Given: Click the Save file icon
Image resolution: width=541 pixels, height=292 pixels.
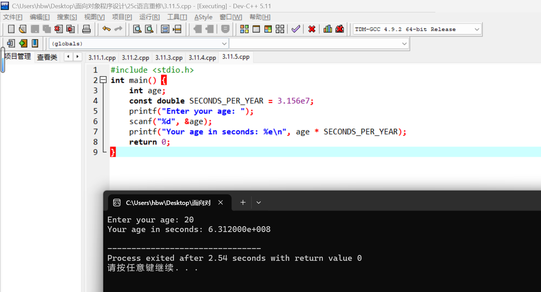Looking at the screenshot, I should (x=35, y=29).
